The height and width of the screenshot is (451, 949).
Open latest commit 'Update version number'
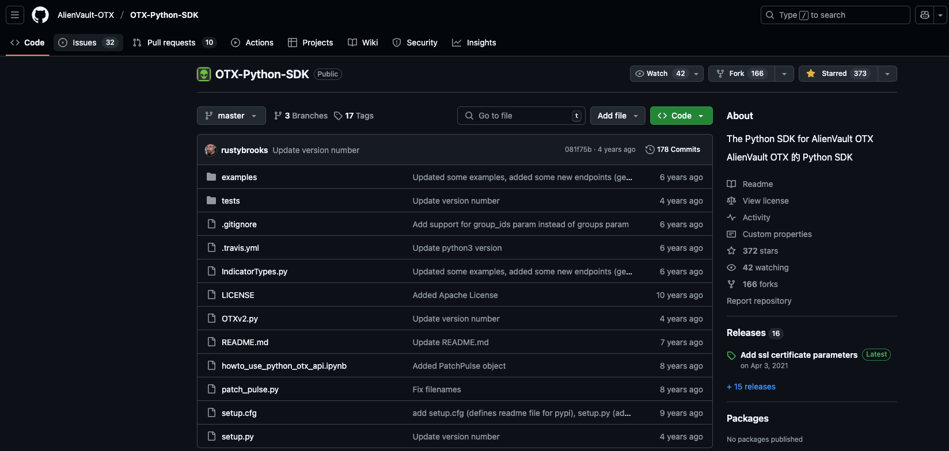coord(316,150)
